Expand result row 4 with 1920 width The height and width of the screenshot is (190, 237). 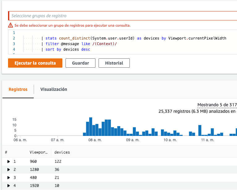click(x=9, y=186)
